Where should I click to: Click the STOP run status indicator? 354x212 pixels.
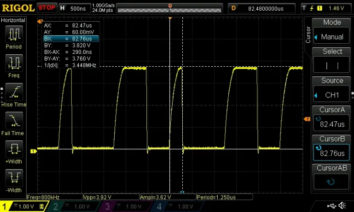[47, 8]
